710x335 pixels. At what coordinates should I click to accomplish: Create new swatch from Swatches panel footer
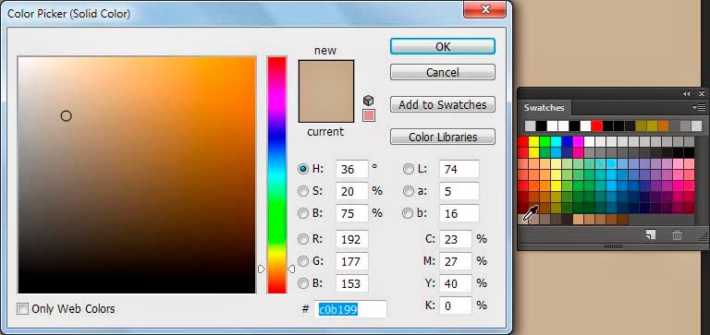point(651,234)
